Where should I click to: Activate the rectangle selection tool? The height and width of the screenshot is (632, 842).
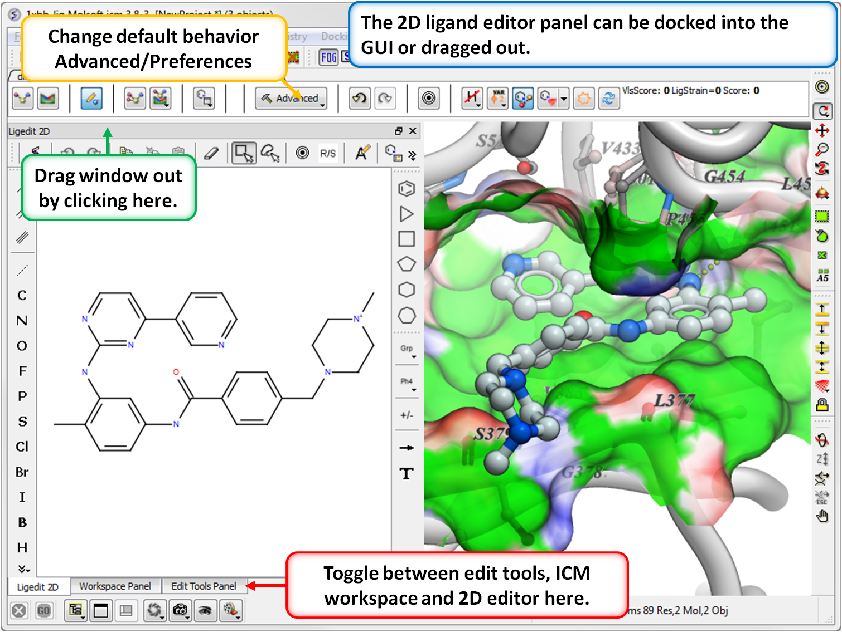[x=244, y=153]
